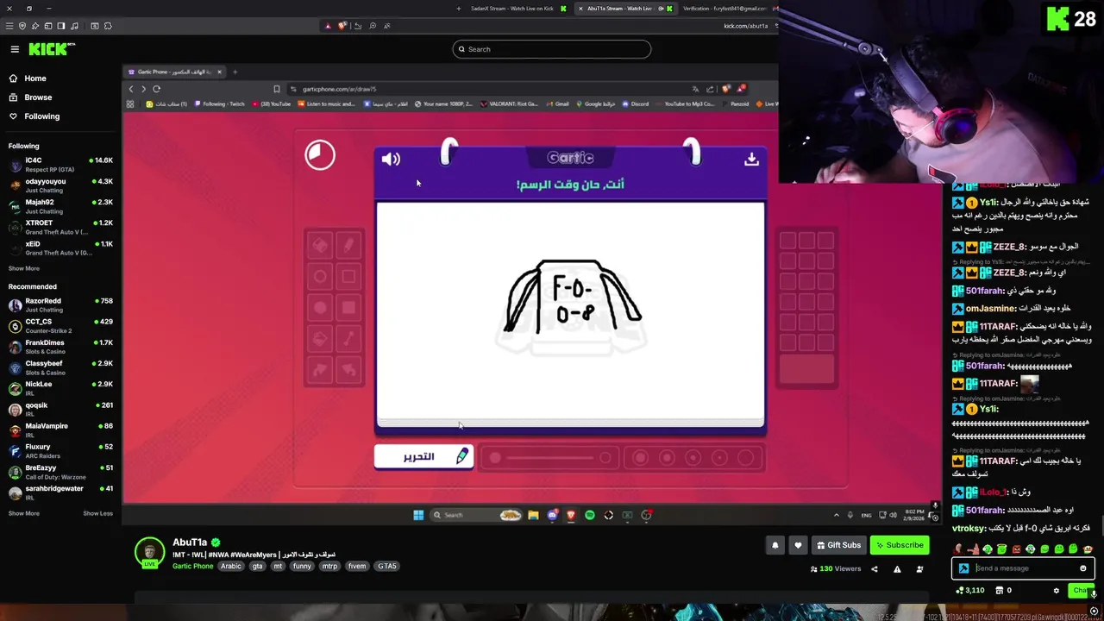
Task: Open chat settings gear icon
Action: tap(1056, 591)
